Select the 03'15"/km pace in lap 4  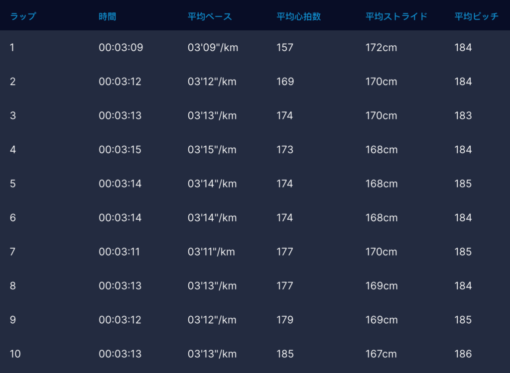pos(212,150)
